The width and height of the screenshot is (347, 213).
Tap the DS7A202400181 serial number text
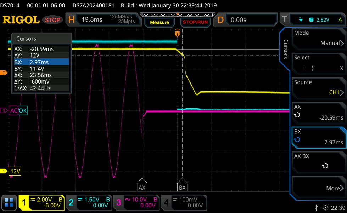(93, 6)
